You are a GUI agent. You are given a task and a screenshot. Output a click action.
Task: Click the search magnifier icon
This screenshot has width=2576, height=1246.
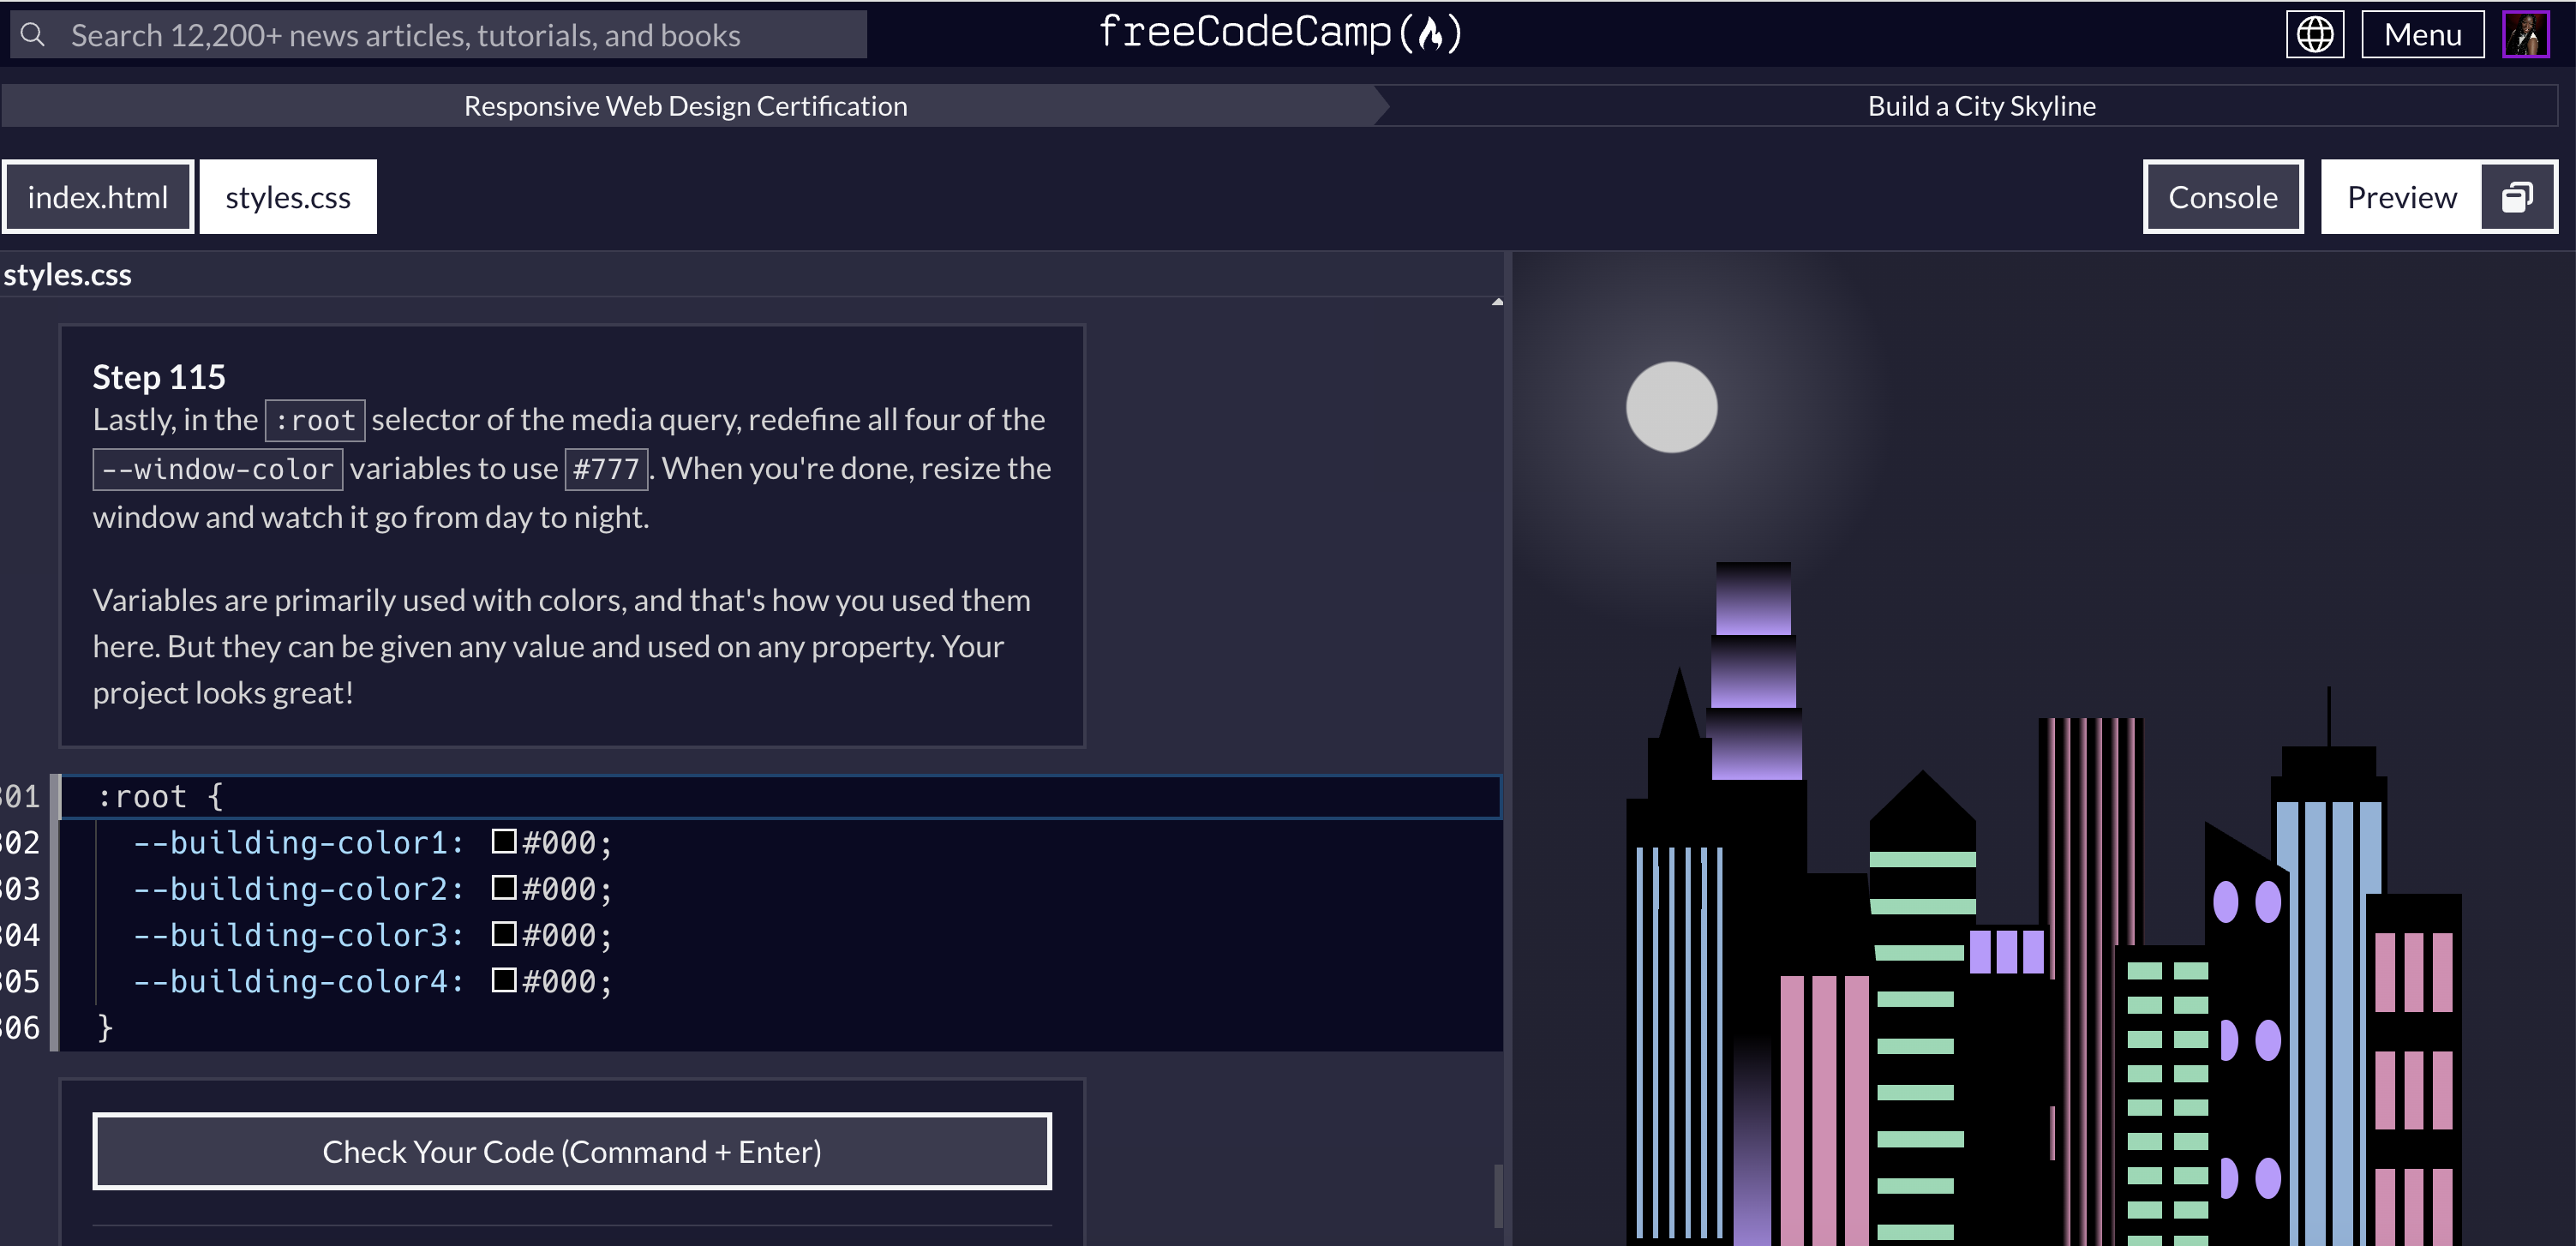coord(33,35)
